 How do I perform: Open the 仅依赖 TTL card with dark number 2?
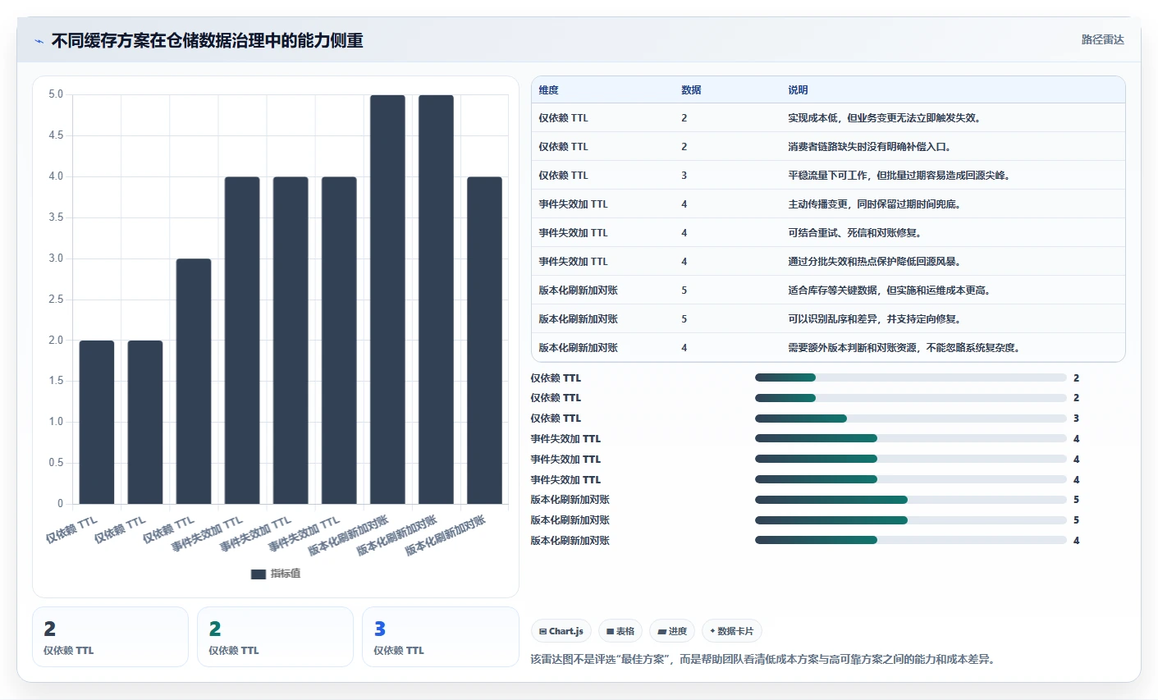click(x=110, y=637)
